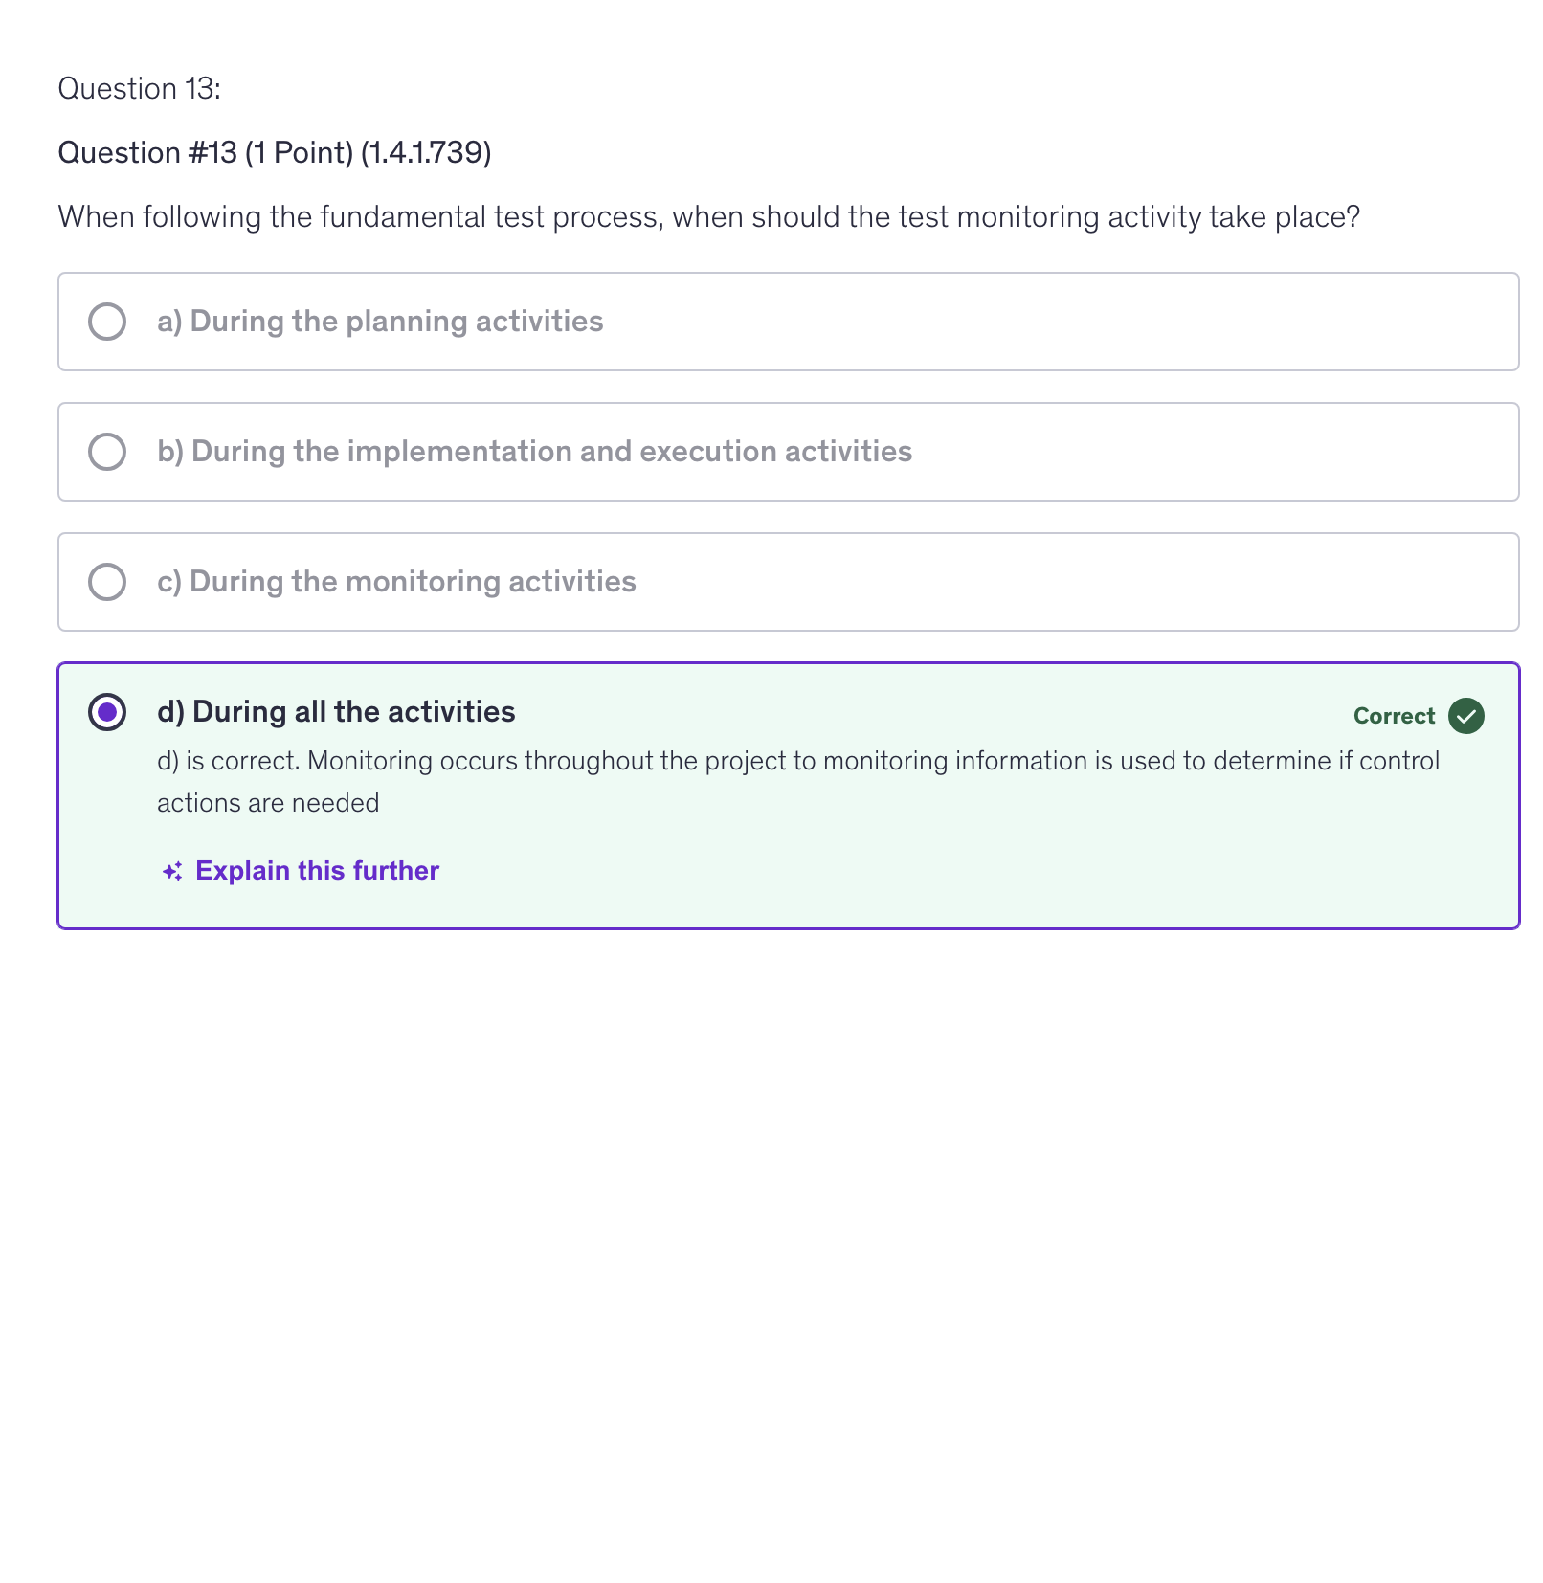Click the green Correct checkmark icon
The height and width of the screenshot is (1583, 1543).
(1465, 716)
